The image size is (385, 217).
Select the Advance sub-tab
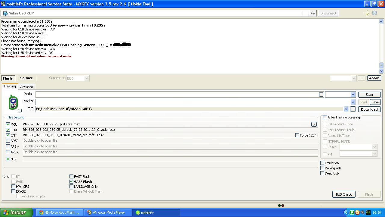26,87
